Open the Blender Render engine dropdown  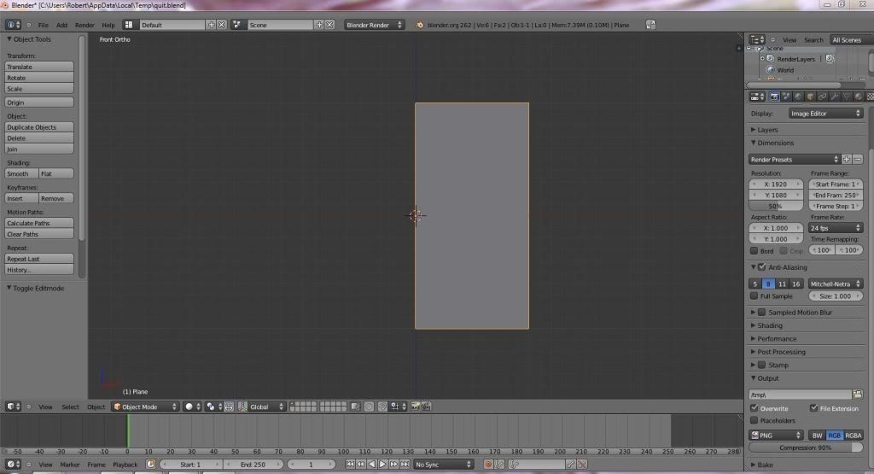pyautogui.click(x=374, y=25)
